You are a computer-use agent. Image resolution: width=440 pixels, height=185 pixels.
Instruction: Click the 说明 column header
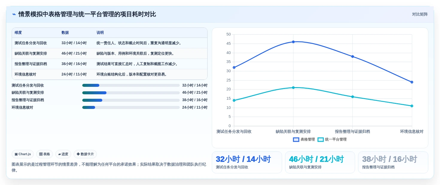click(x=100, y=33)
